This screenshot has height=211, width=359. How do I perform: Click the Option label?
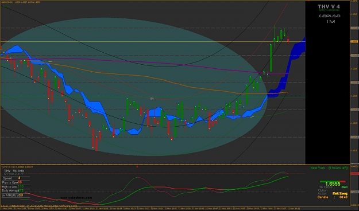coord(323,190)
